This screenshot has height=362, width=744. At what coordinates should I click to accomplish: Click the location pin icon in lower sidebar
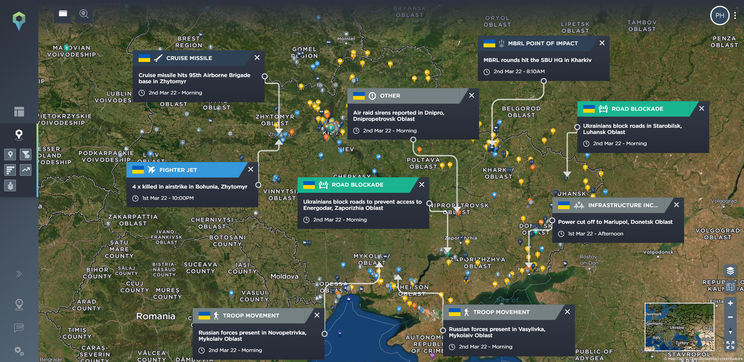pos(19,305)
